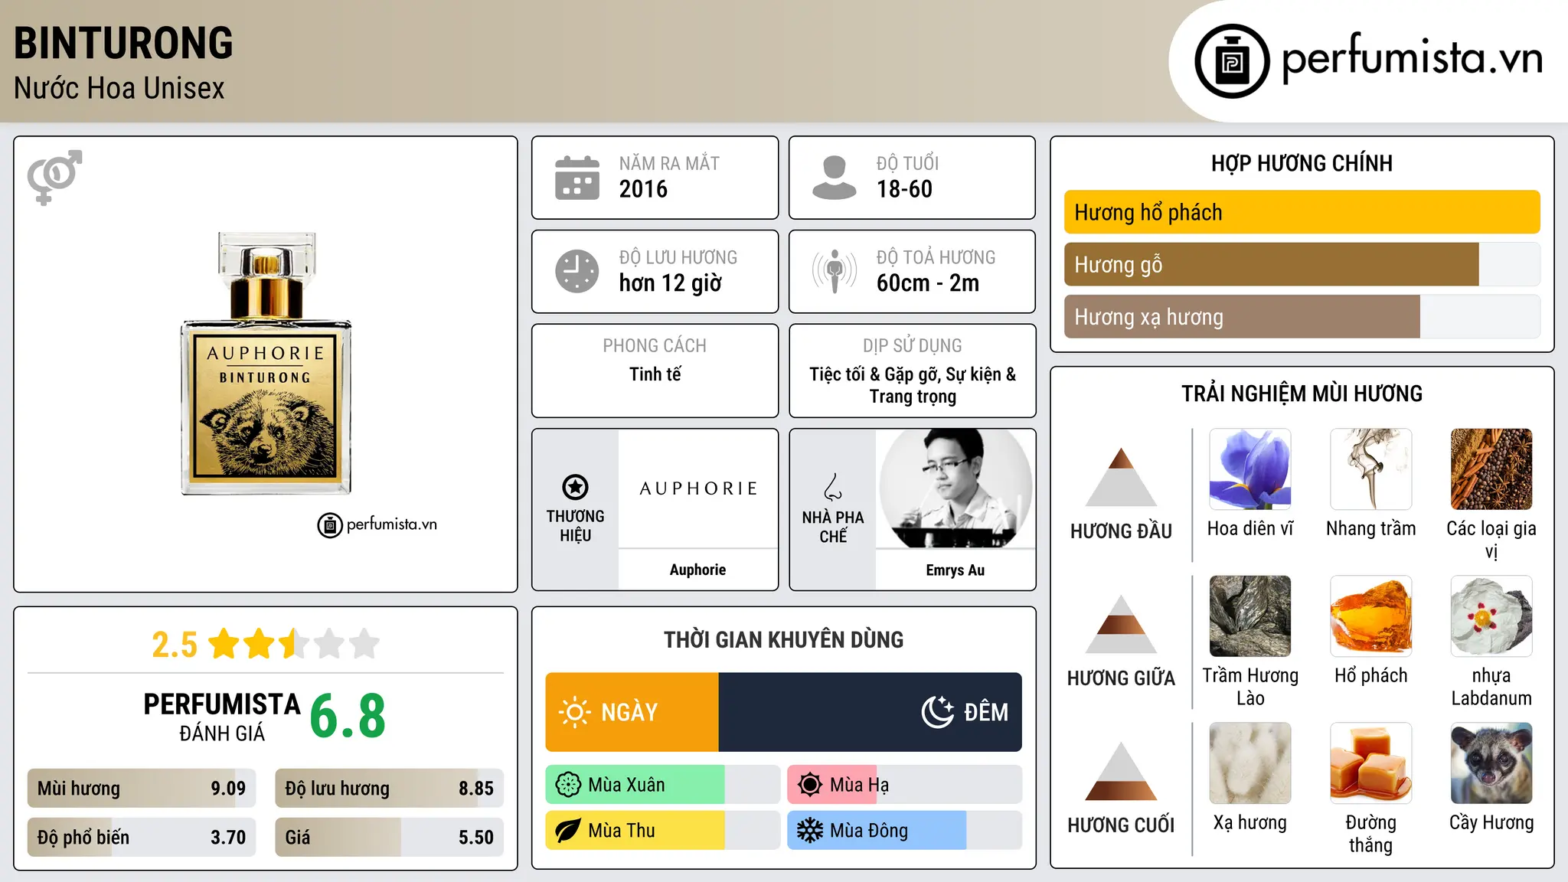
Task: Click the AUPHORIE brand logo wordmark
Action: [698, 488]
